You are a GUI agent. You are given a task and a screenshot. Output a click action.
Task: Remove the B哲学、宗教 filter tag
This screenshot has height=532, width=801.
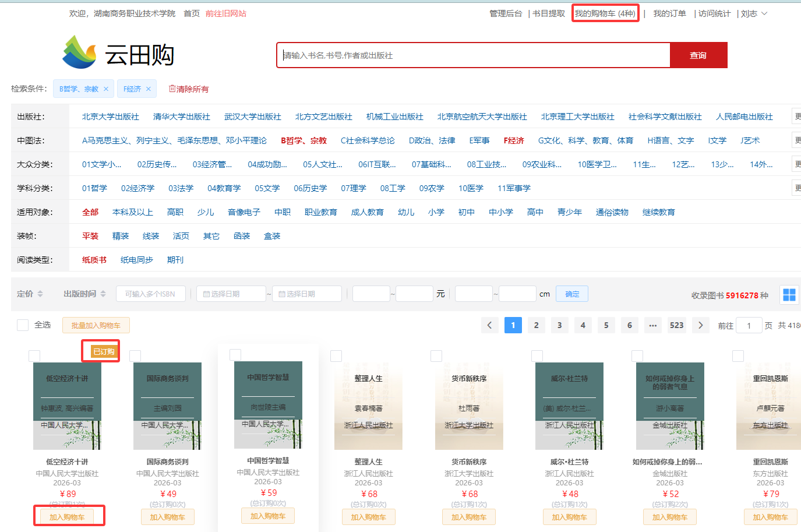click(106, 89)
